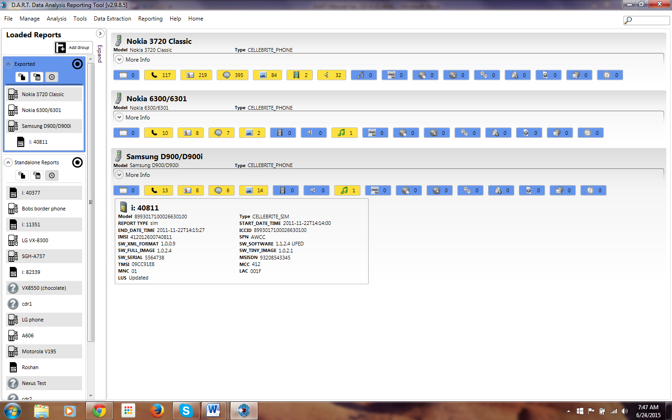Open Samsung D900/D900i videos (0)

[x=286, y=190]
